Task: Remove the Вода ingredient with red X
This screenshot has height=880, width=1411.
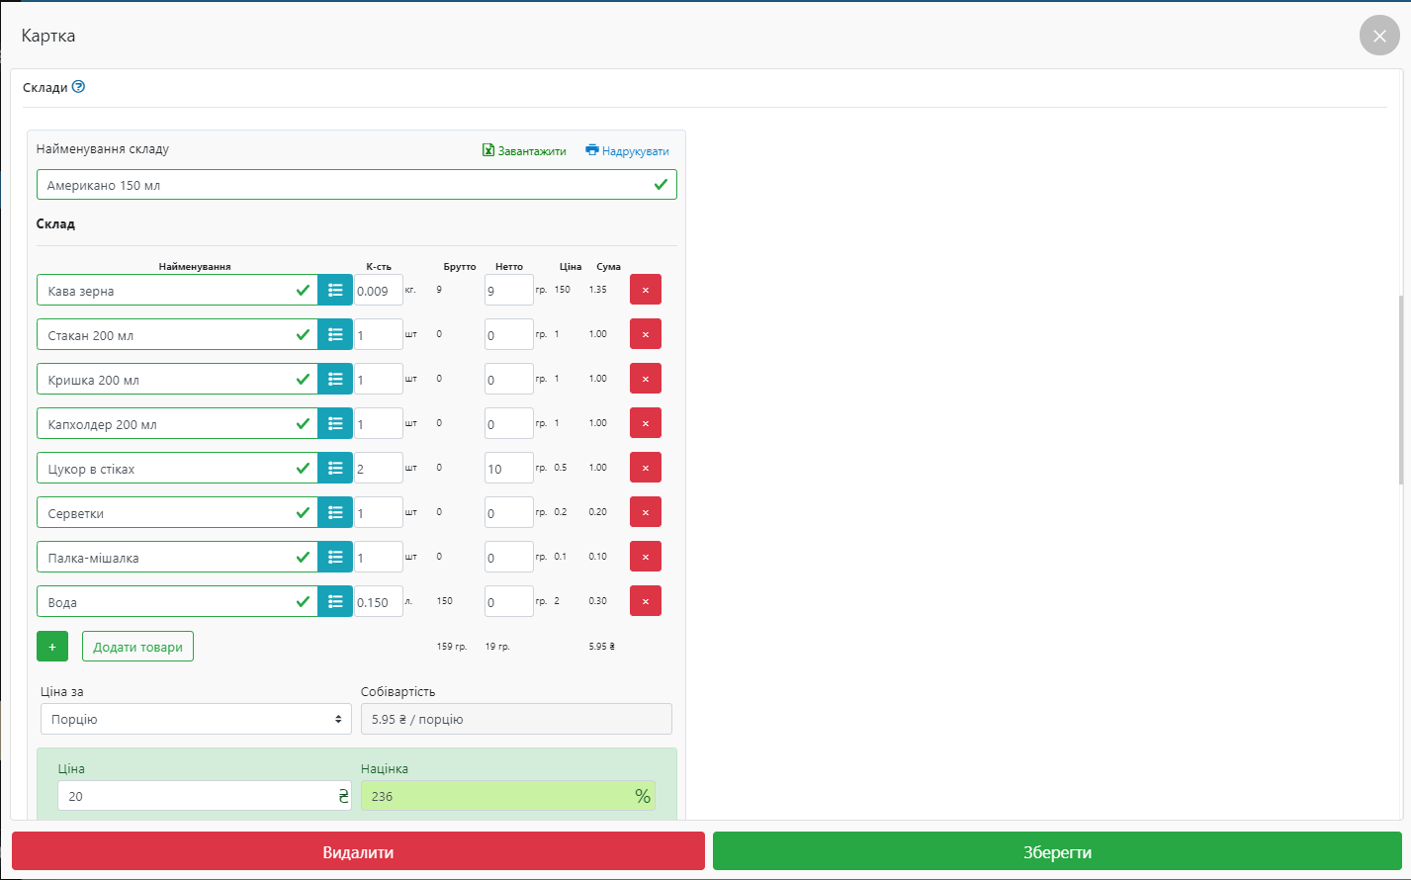Action: coord(645,601)
